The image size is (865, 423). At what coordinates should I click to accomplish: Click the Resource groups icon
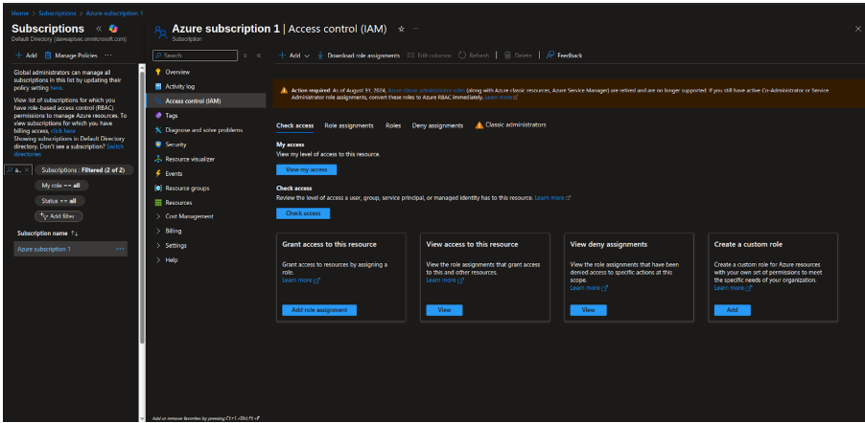[x=158, y=188]
